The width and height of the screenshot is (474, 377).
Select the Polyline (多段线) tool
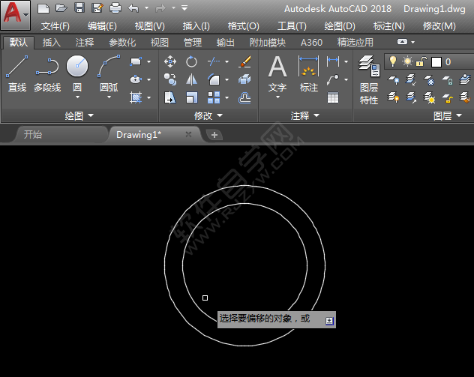click(x=47, y=74)
